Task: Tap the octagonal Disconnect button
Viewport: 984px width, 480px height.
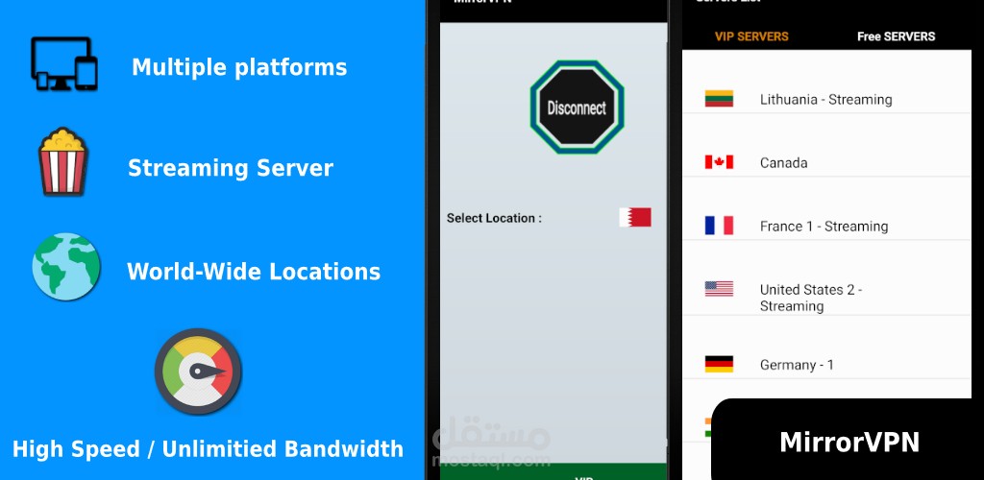Action: (x=577, y=108)
